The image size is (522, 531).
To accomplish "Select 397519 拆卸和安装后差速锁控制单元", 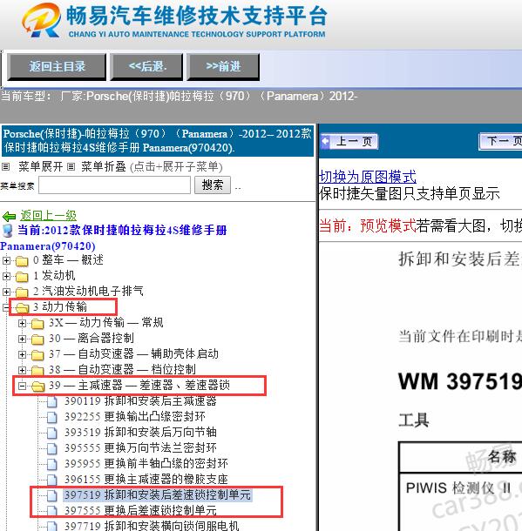I will point(158,495).
